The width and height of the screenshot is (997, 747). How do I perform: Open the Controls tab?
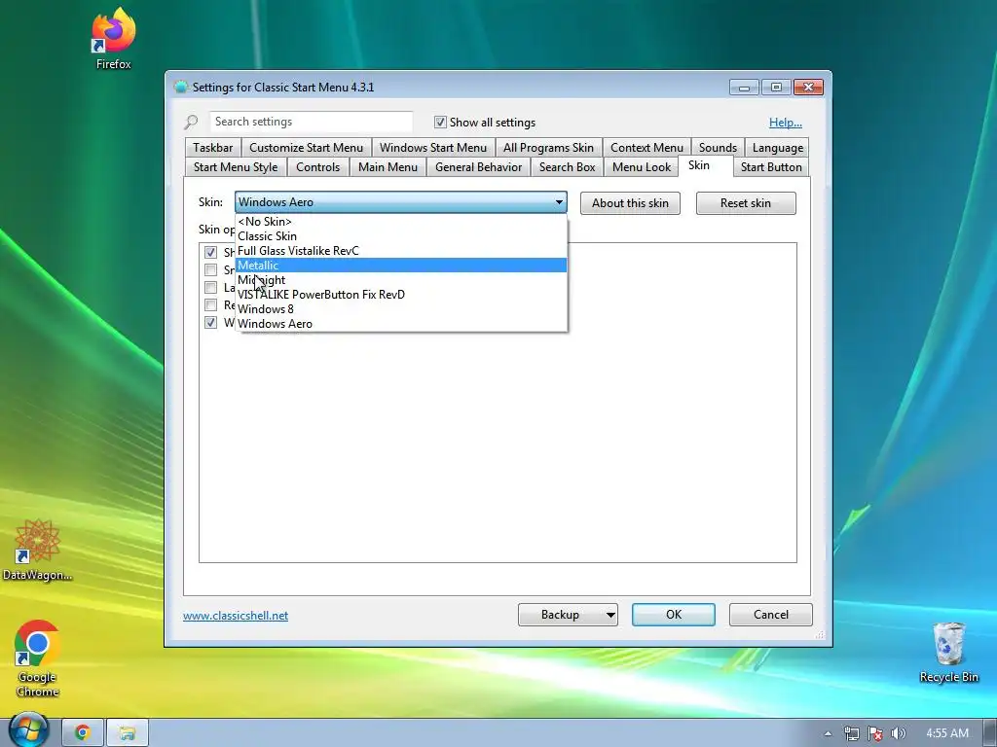[318, 167]
